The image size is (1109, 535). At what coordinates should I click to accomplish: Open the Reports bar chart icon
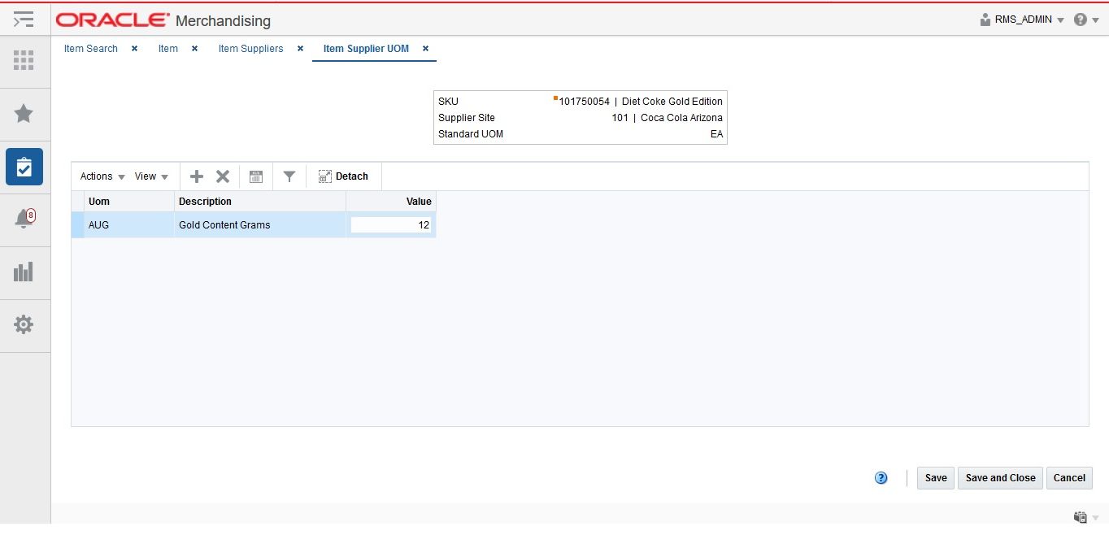(24, 272)
